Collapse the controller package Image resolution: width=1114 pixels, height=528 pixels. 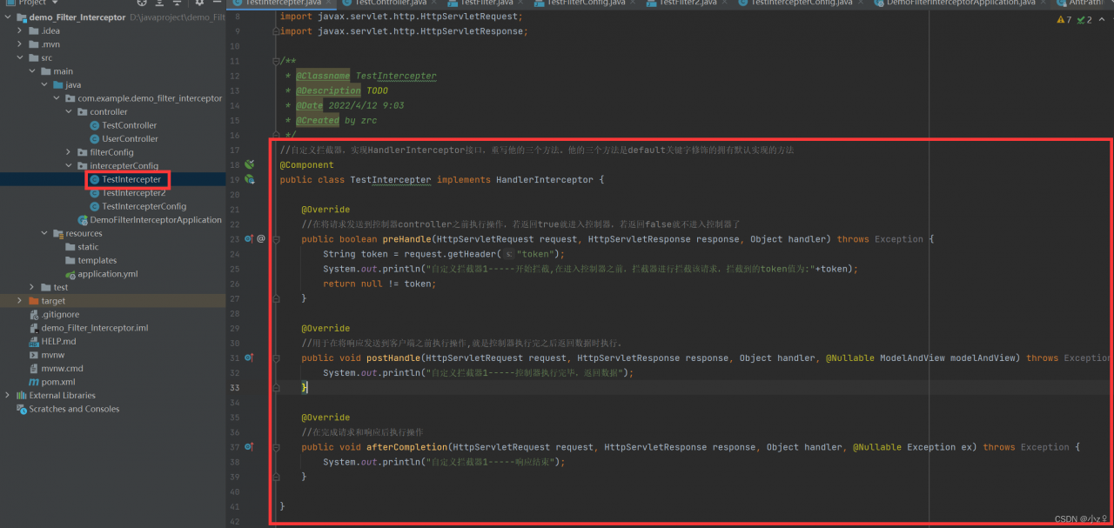pos(69,112)
